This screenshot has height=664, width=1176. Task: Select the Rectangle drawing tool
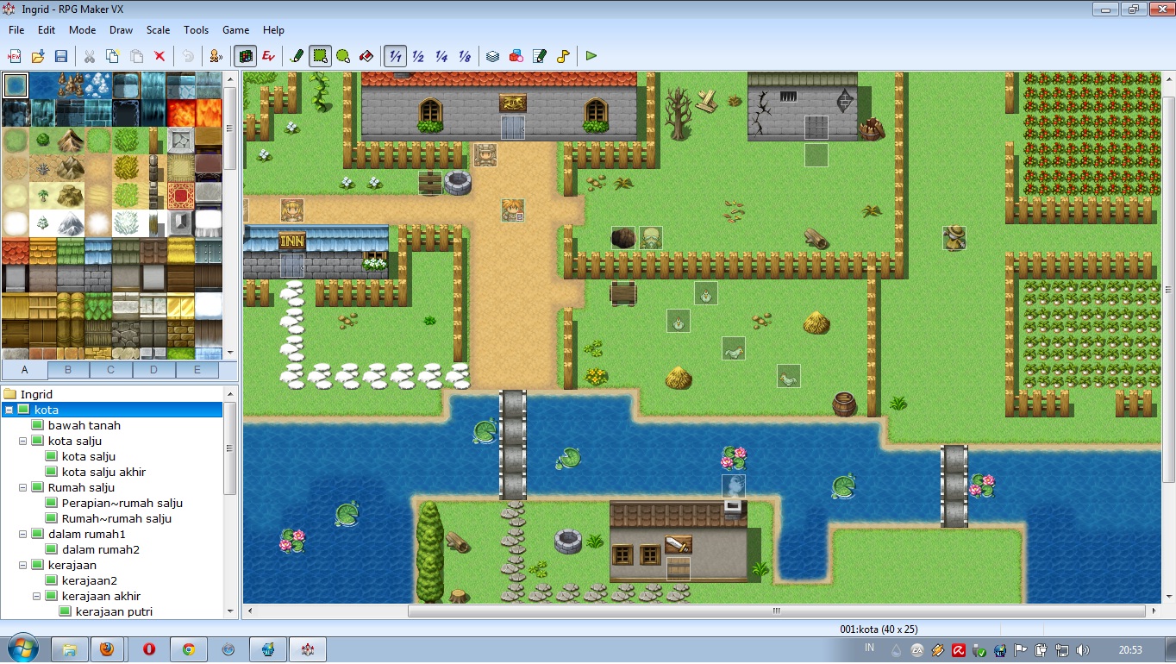click(x=321, y=56)
